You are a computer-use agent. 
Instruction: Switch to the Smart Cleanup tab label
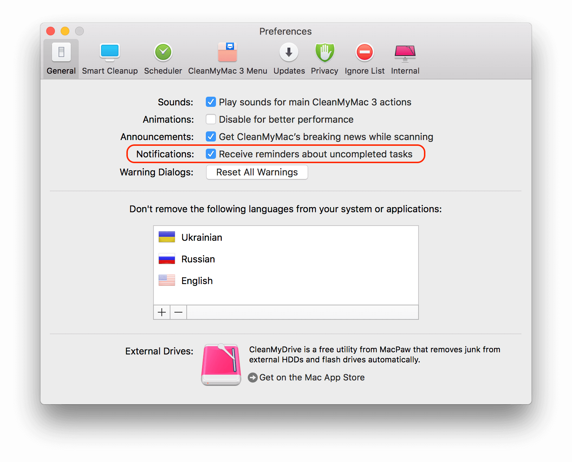(110, 71)
